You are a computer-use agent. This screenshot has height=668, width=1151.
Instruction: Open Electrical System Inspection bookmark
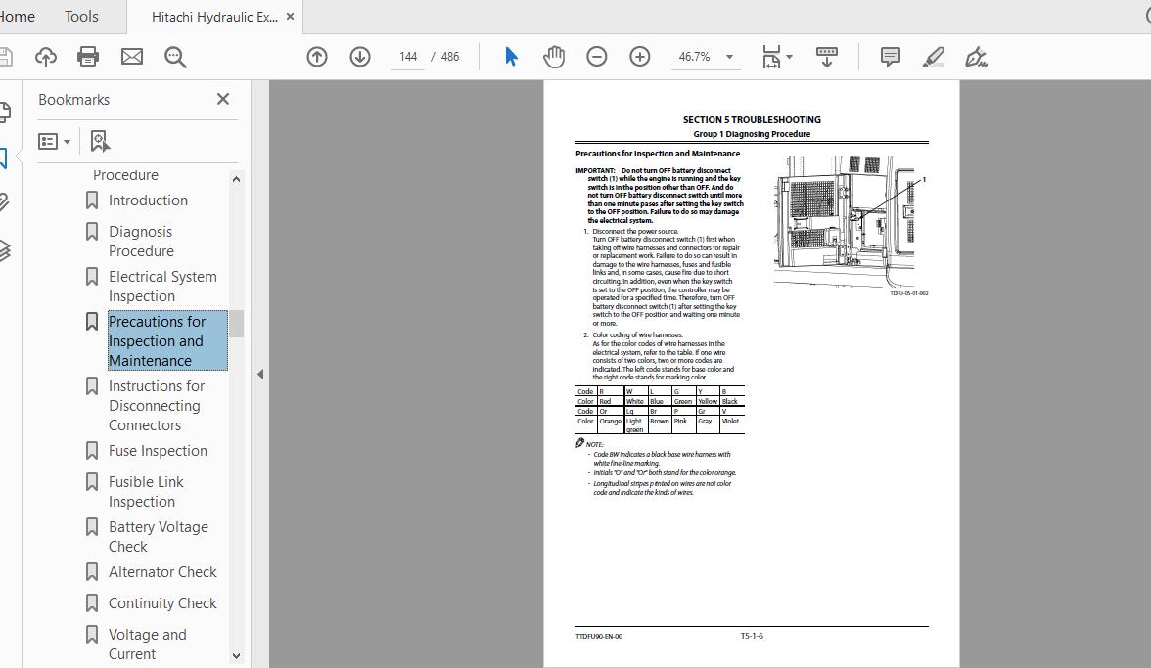click(162, 286)
